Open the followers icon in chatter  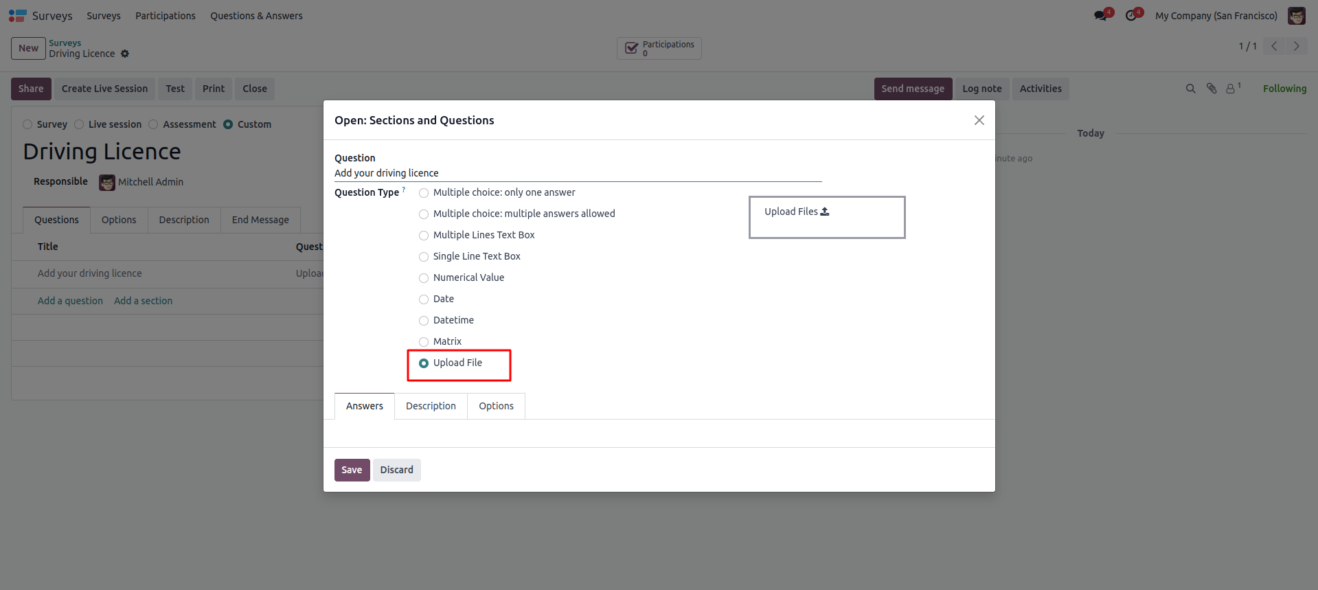[1231, 89]
